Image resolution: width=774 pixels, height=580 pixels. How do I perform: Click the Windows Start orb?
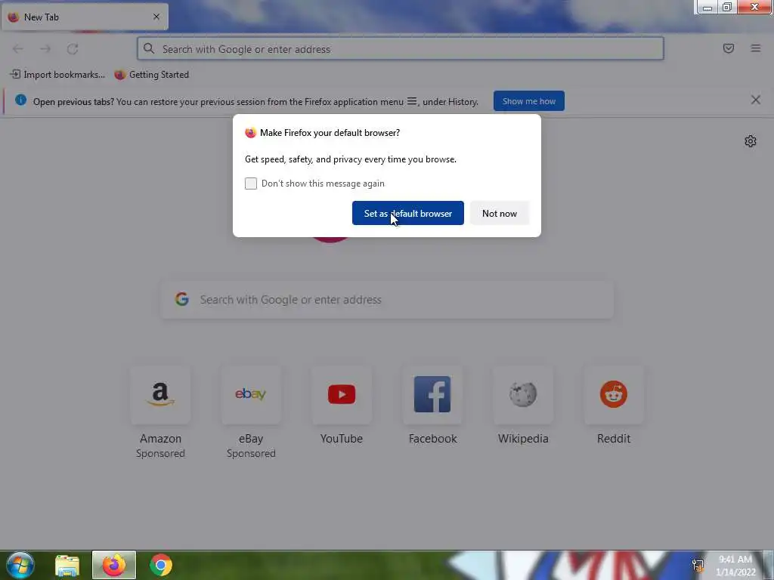click(20, 565)
